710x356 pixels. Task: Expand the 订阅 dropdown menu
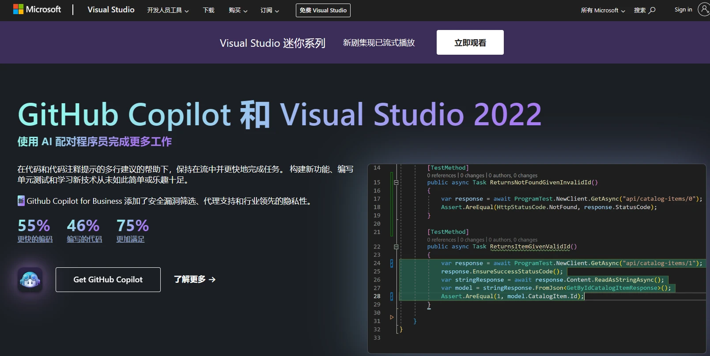270,10
